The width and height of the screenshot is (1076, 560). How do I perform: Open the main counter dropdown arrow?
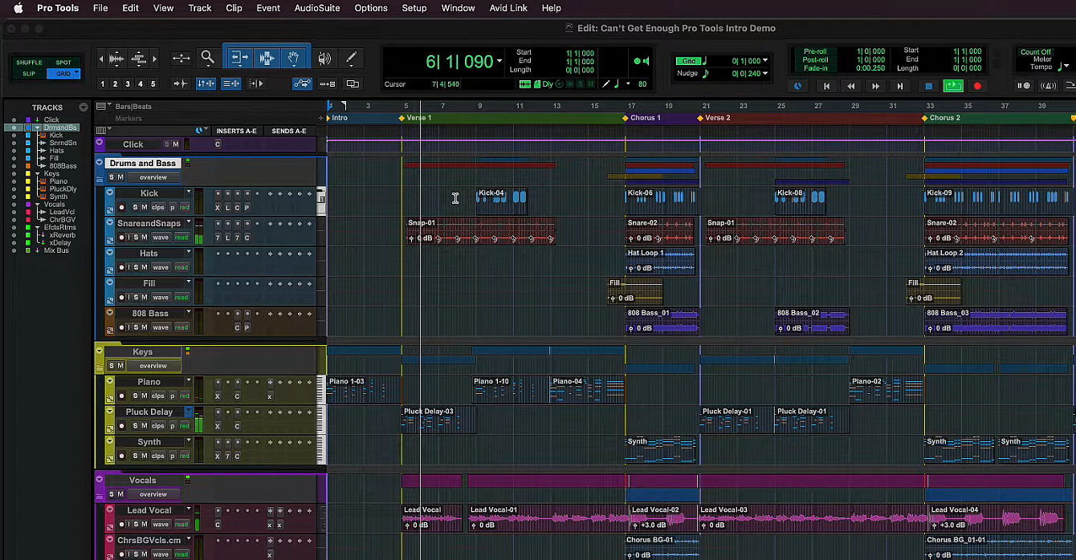click(x=499, y=61)
